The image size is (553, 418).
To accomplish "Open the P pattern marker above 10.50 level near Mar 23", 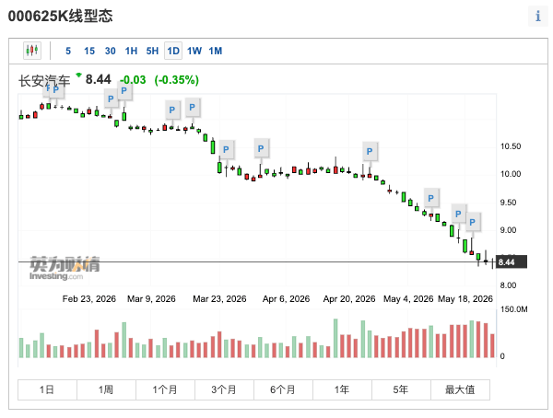I will 226,149.
